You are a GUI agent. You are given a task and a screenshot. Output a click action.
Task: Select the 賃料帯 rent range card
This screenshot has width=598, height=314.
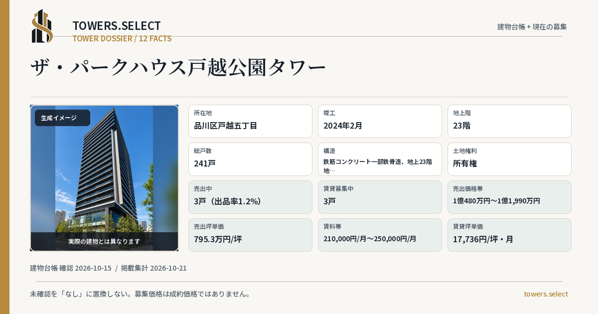tap(380, 235)
